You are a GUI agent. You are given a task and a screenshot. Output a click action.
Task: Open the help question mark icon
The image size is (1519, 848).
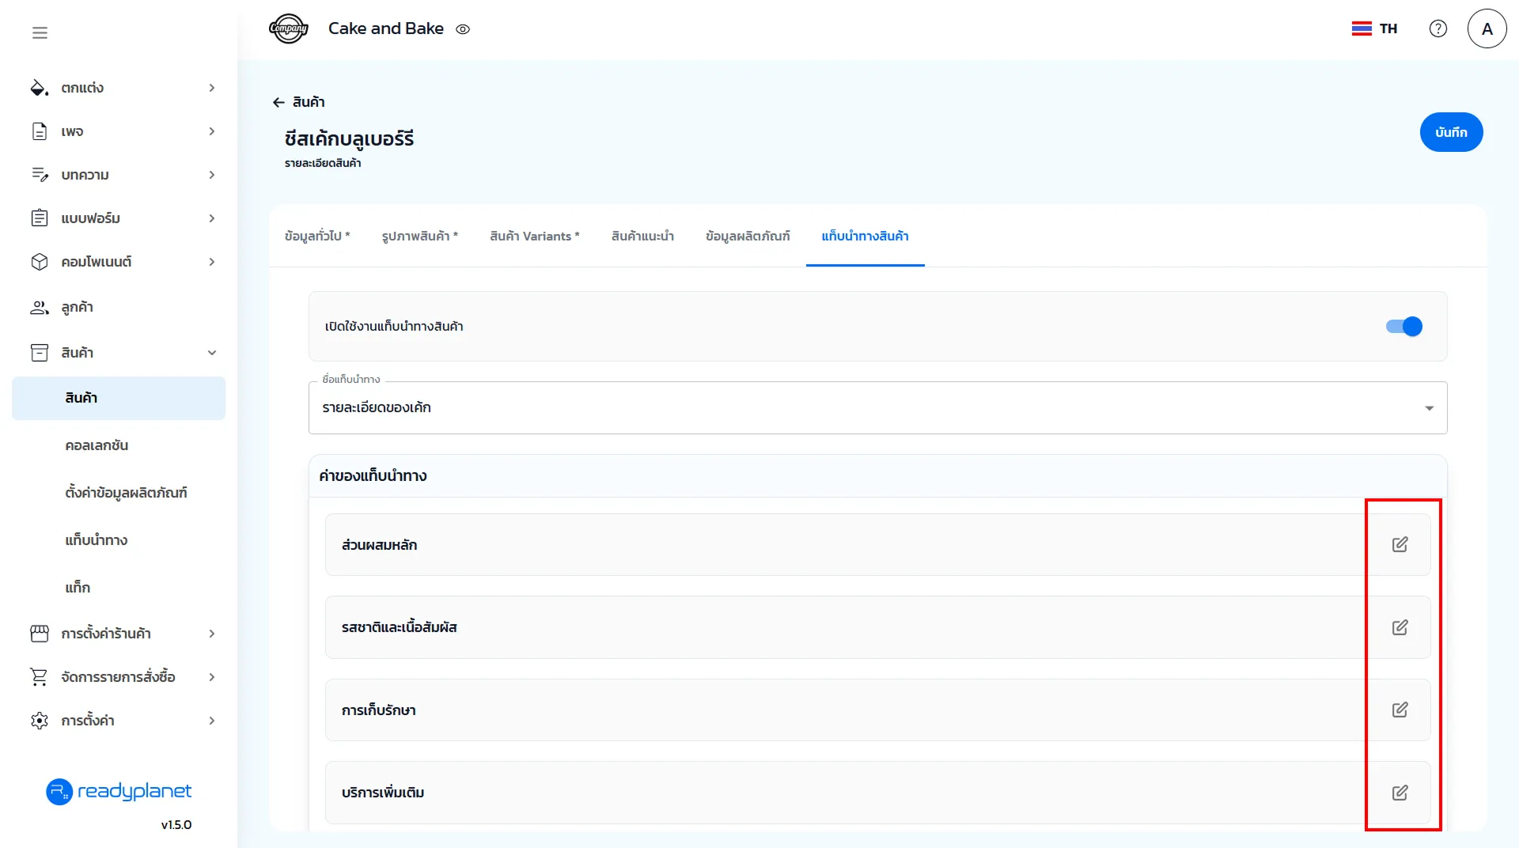coord(1438,28)
